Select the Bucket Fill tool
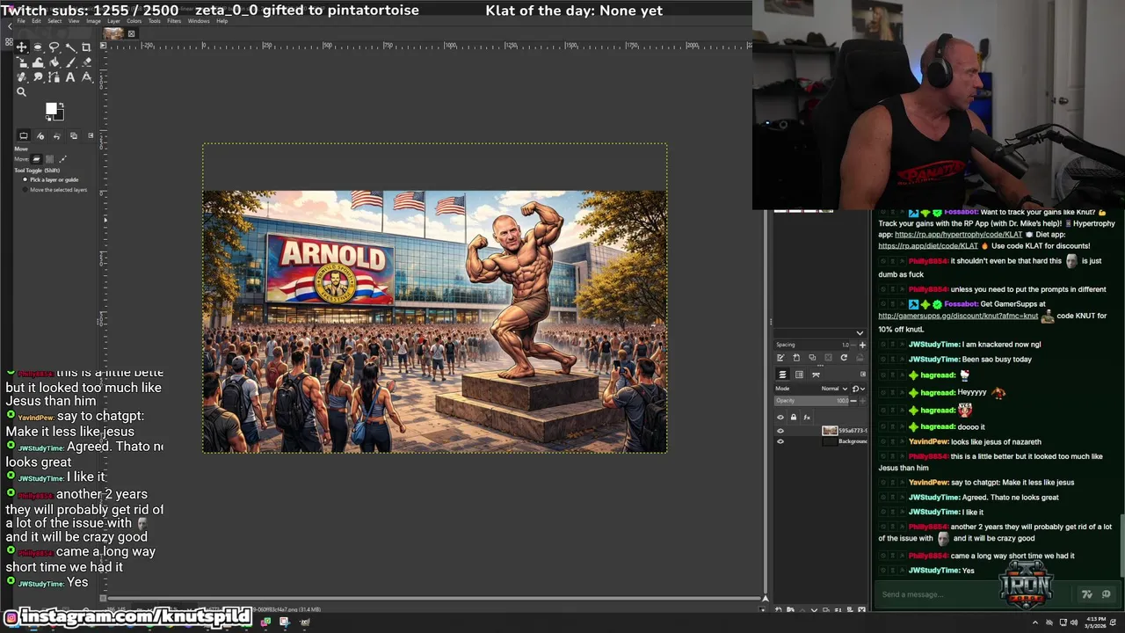Screen dimensions: 1125x633 (x=54, y=62)
